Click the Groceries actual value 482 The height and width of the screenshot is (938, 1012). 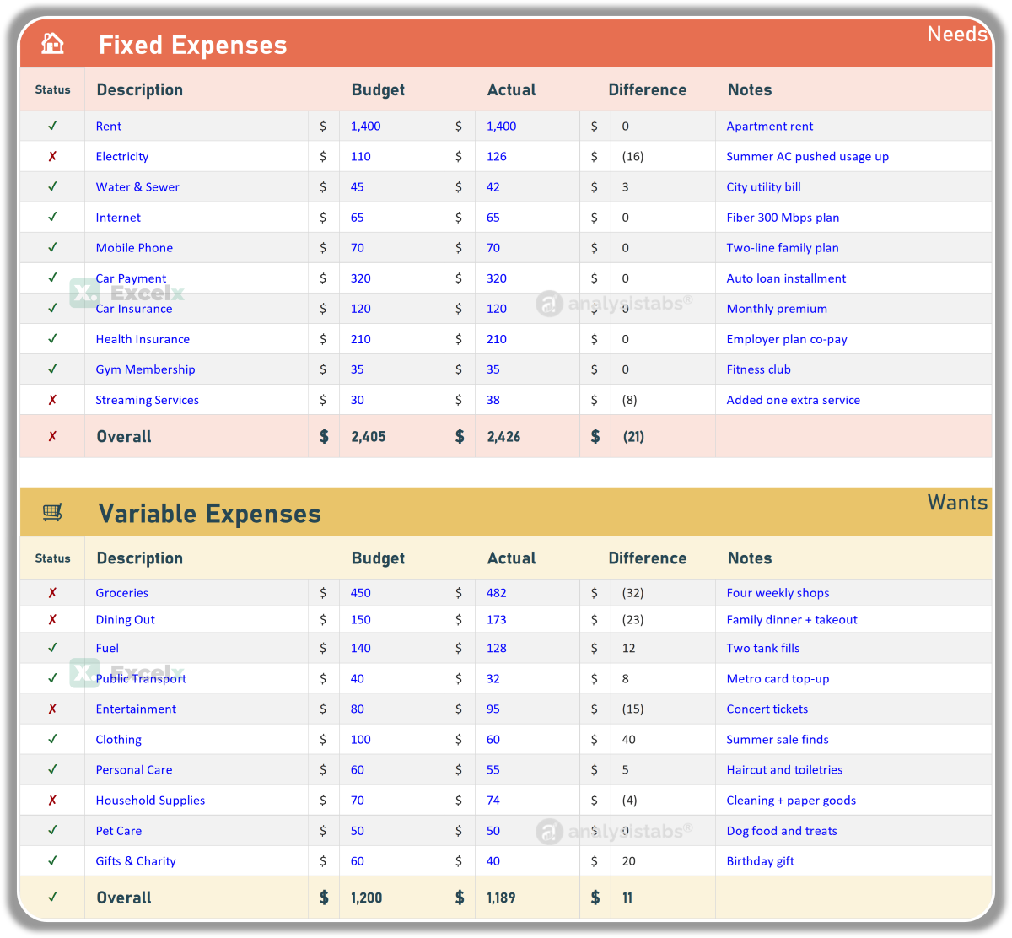(497, 593)
